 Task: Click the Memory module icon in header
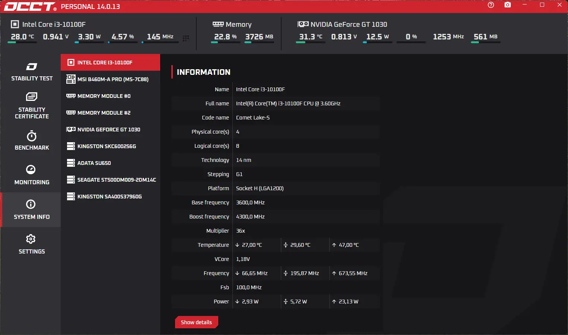point(218,24)
